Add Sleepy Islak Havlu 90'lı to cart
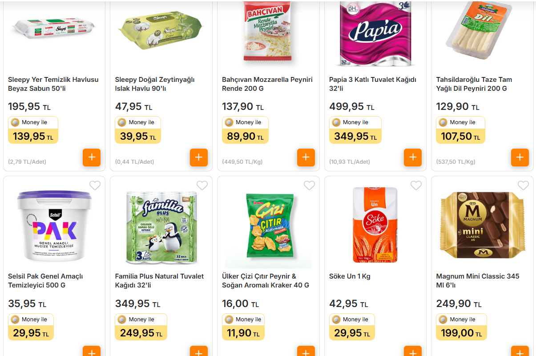536x356 pixels. (199, 157)
